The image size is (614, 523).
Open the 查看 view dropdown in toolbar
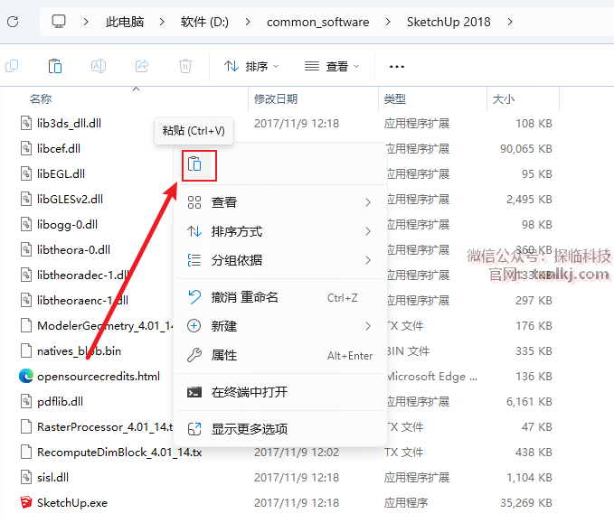click(x=332, y=66)
